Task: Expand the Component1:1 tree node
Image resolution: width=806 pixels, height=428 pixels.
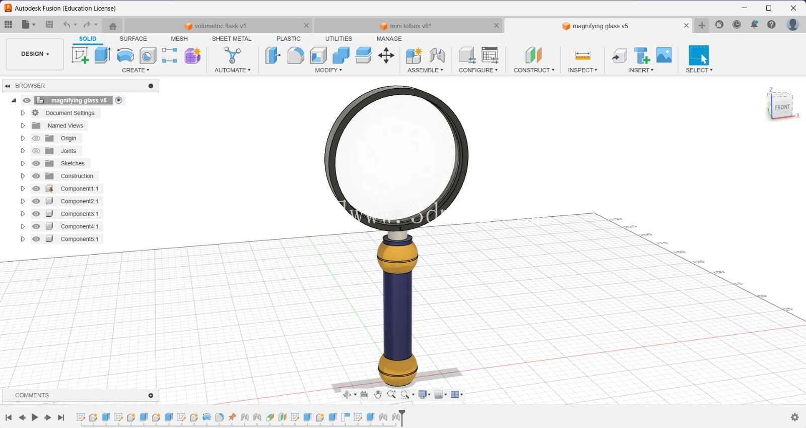Action: (23, 189)
